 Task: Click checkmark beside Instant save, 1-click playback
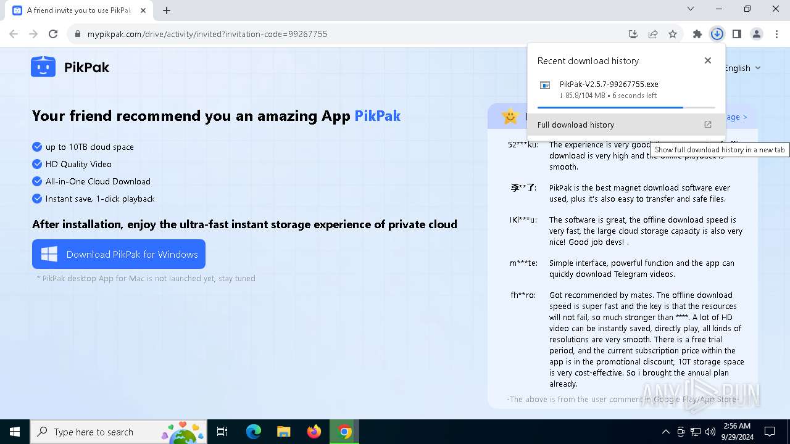click(x=37, y=199)
